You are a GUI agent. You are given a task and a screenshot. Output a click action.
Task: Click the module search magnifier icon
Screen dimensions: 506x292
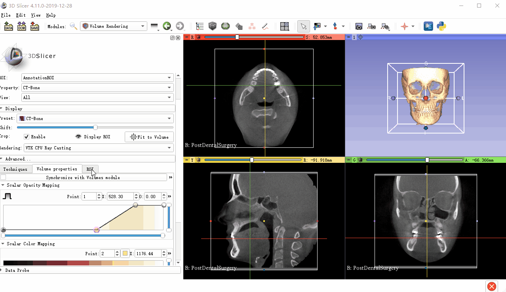click(x=73, y=26)
